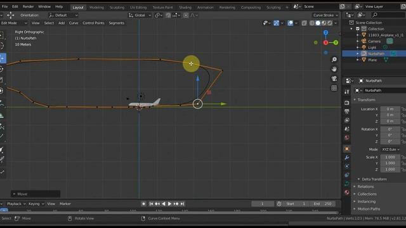406x228 pixels.
Task: Toggle camera view with camera icon
Action: (334, 79)
